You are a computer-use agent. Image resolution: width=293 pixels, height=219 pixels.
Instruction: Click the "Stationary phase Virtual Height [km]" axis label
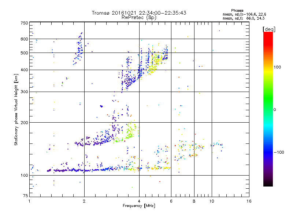[16, 109]
